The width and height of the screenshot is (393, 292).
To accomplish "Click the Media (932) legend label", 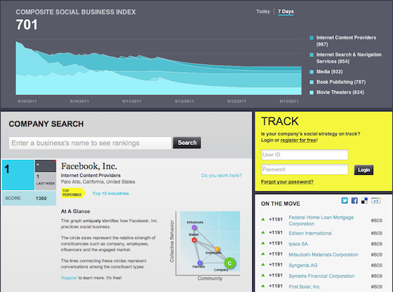I will [329, 72].
